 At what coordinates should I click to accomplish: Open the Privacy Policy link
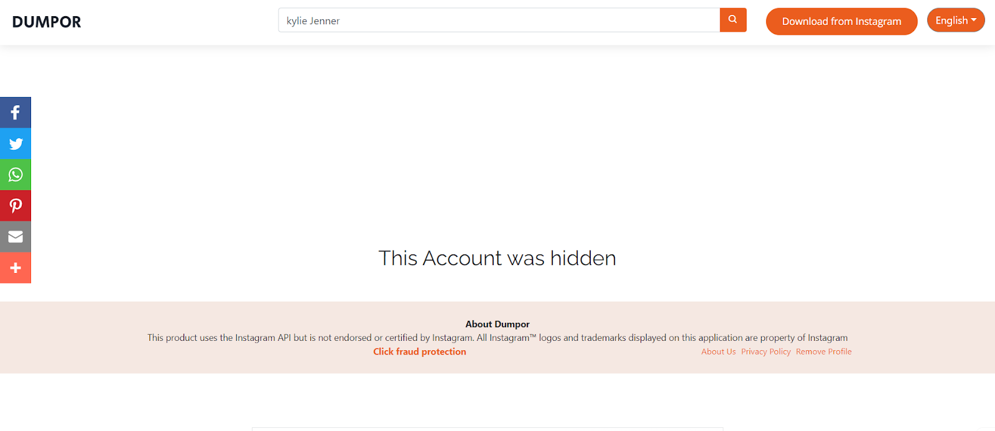click(766, 351)
